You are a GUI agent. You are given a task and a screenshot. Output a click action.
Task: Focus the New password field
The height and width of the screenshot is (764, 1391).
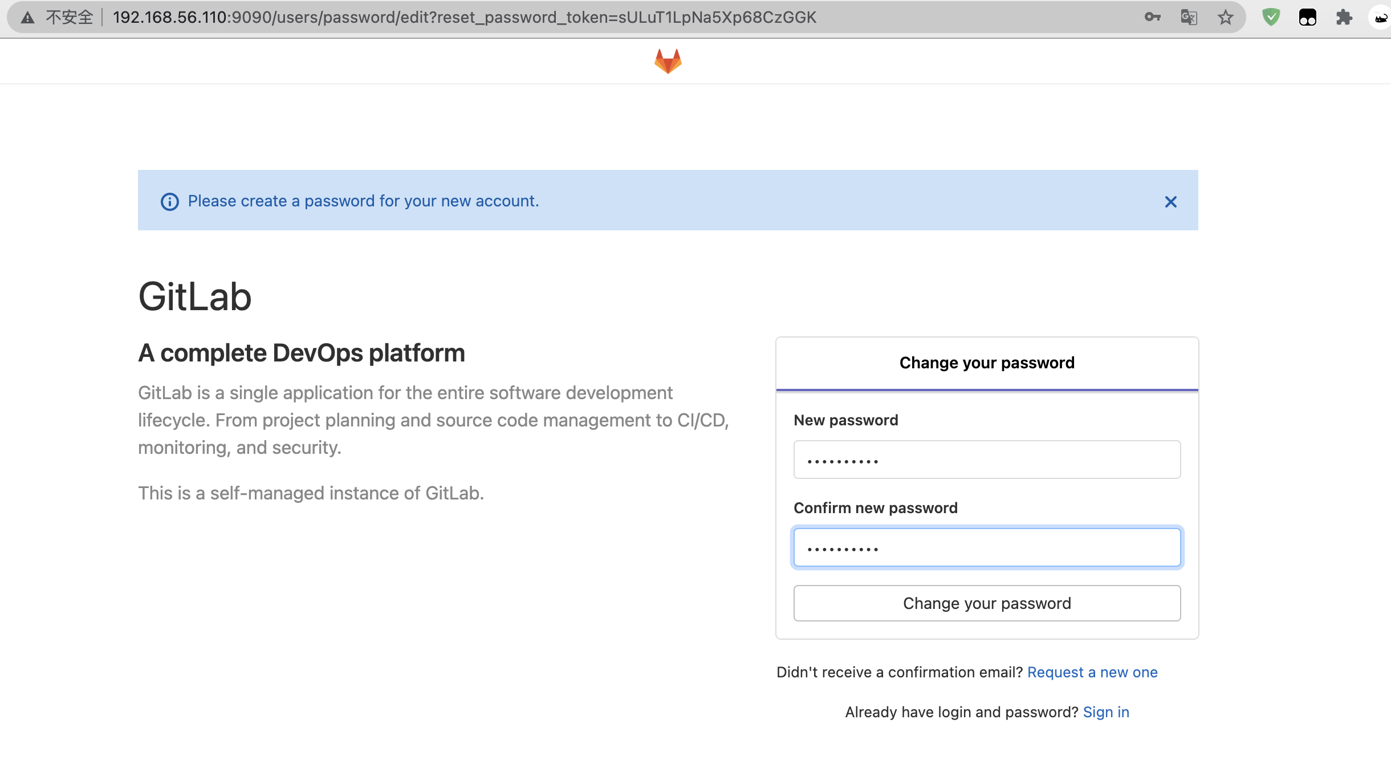[987, 460]
